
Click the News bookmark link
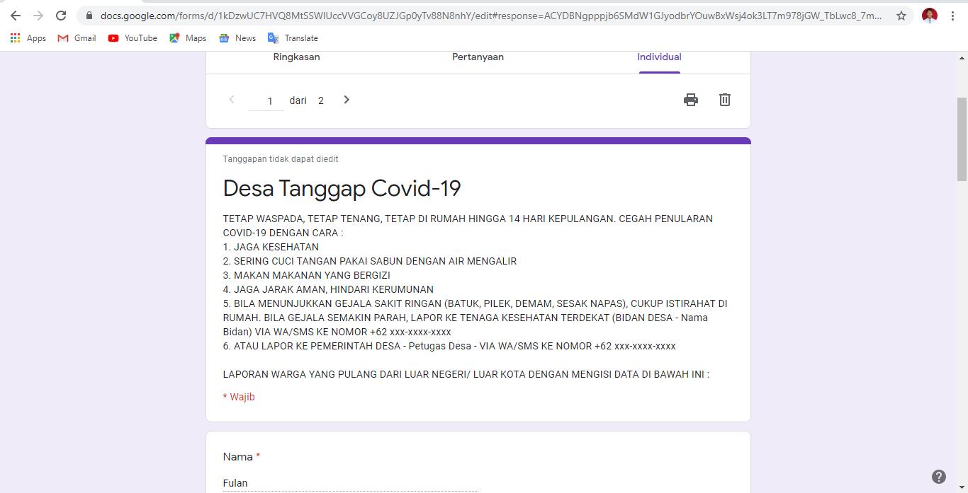point(237,38)
